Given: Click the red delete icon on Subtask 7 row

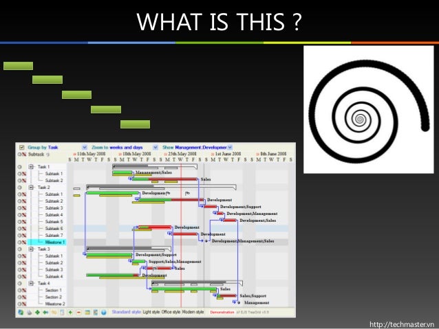Looking at the screenshot, I should [x=24, y=236].
